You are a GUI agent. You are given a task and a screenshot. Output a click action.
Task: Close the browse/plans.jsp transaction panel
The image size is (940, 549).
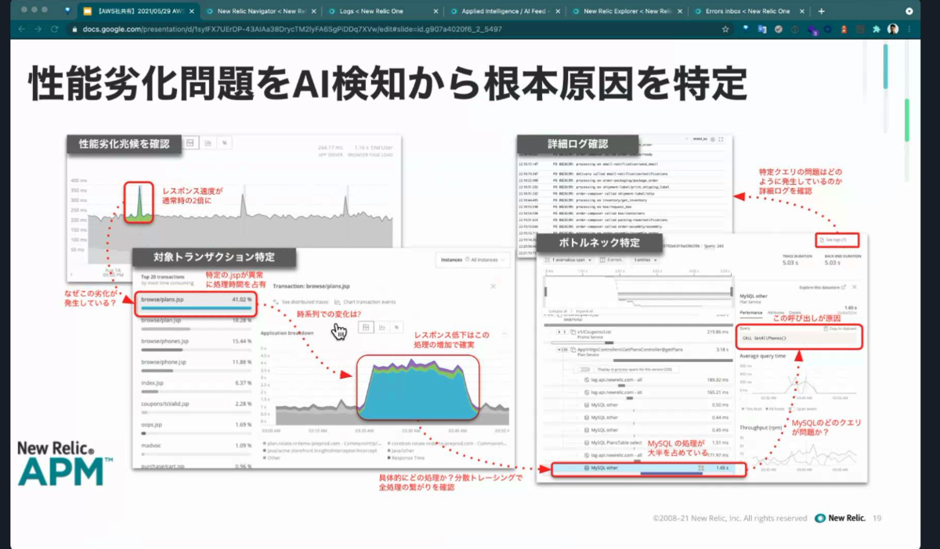[493, 286]
